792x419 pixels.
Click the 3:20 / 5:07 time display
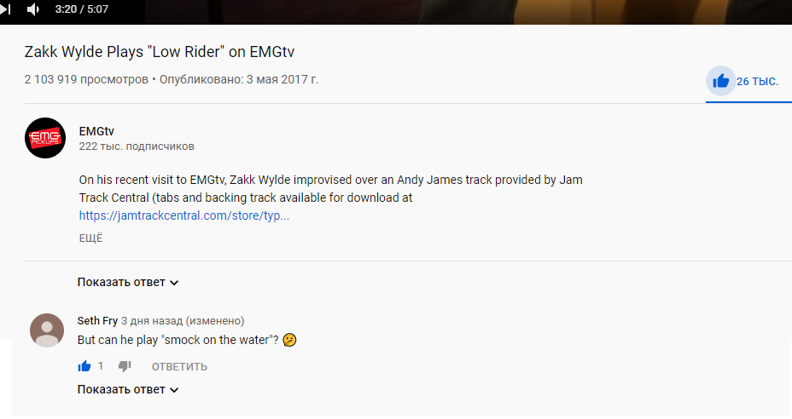[81, 9]
